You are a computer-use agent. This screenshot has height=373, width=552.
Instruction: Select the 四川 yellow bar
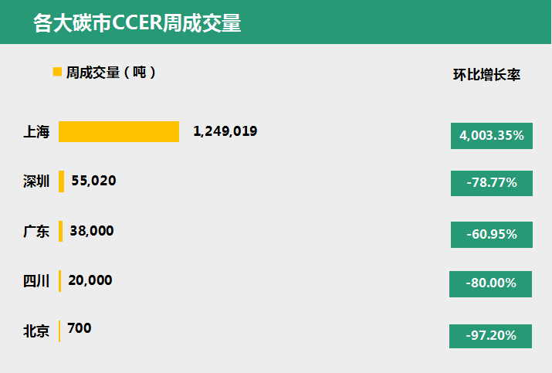coord(60,281)
